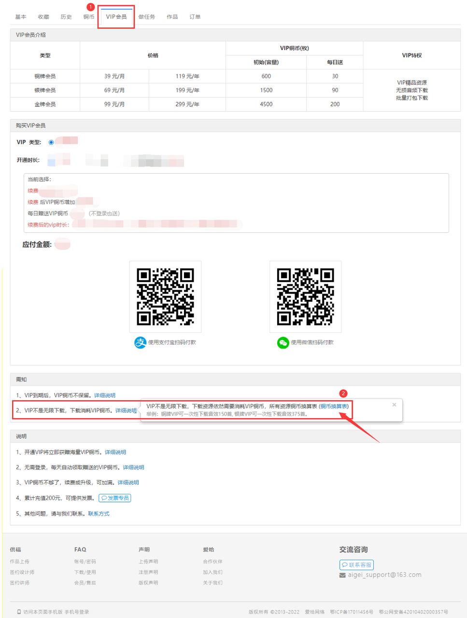
Task: Click the 批量打包下载 privilege text
Action: [412, 98]
